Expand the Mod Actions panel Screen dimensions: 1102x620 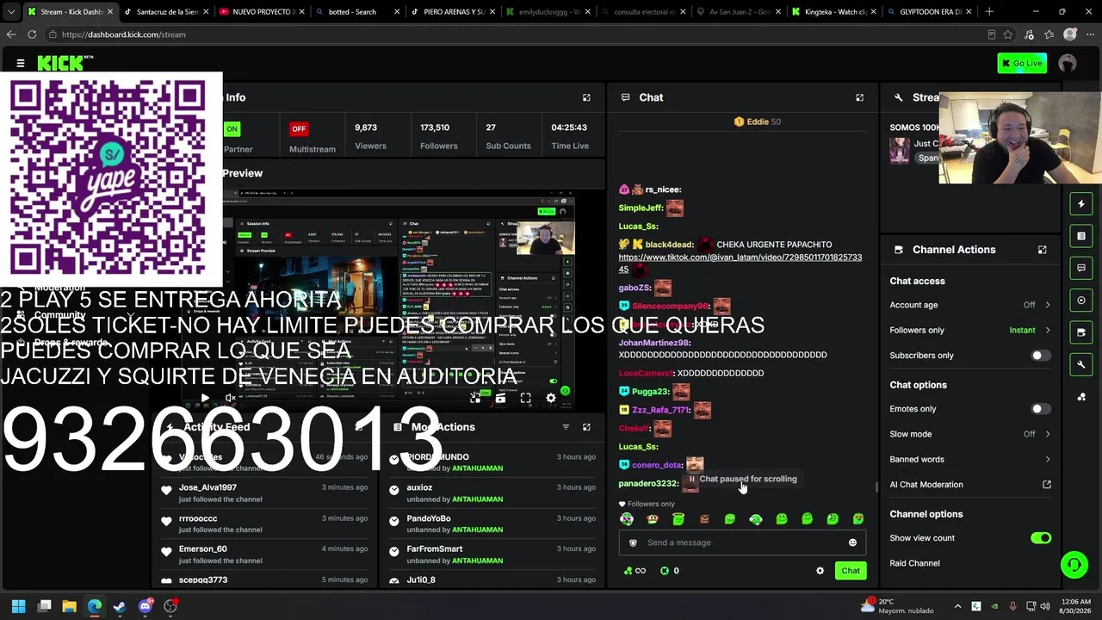(x=586, y=427)
